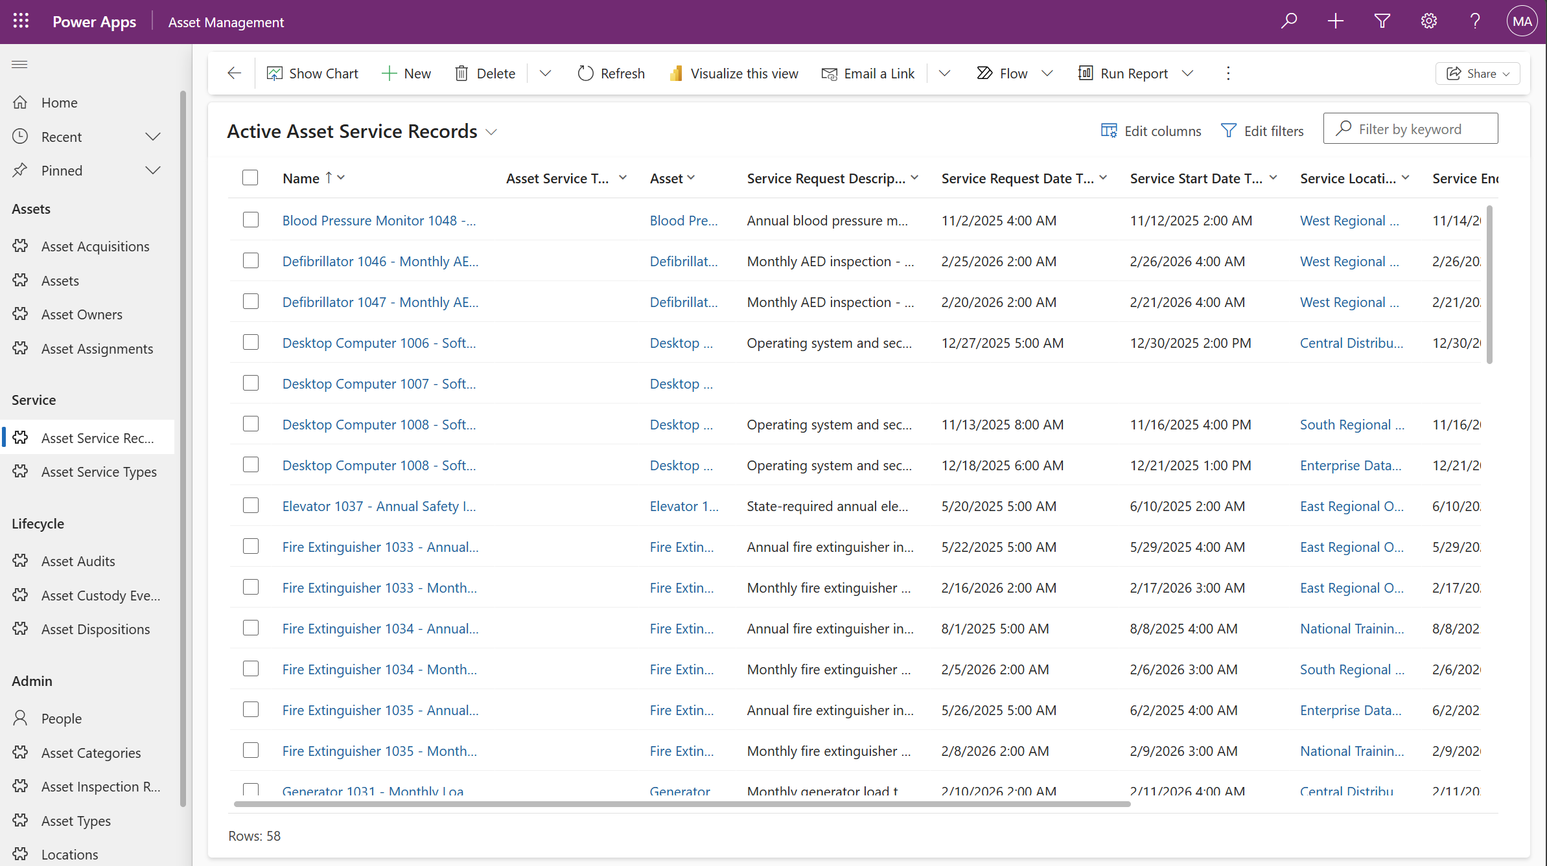Open more commands vertical ellipsis
Image resolution: width=1547 pixels, height=866 pixels.
[x=1228, y=73]
